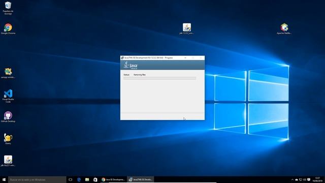Viewport: 325px width, 183px height.
Task: Open network status tray icon
Action: (301, 179)
